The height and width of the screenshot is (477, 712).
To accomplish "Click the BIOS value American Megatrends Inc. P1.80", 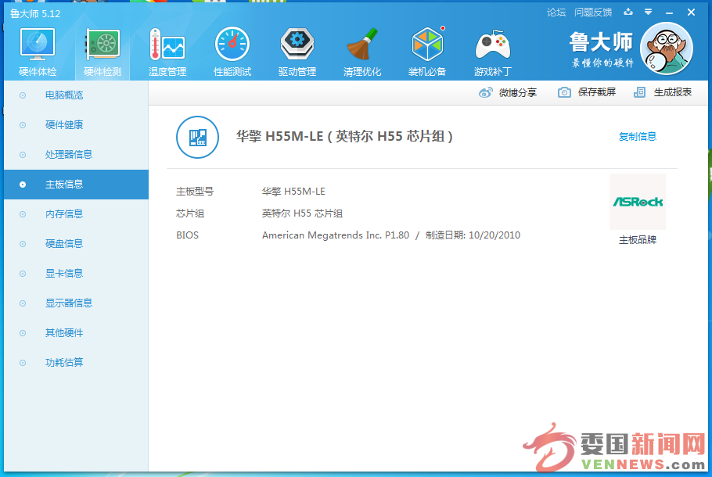I will coord(335,235).
